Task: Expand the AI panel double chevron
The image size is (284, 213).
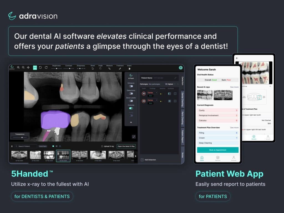Action: pyautogui.click(x=131, y=122)
